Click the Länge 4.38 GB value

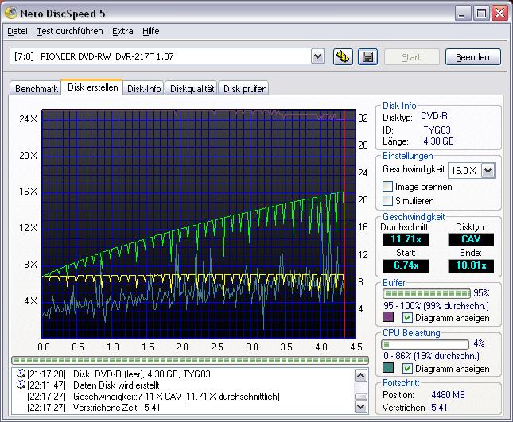pos(438,141)
